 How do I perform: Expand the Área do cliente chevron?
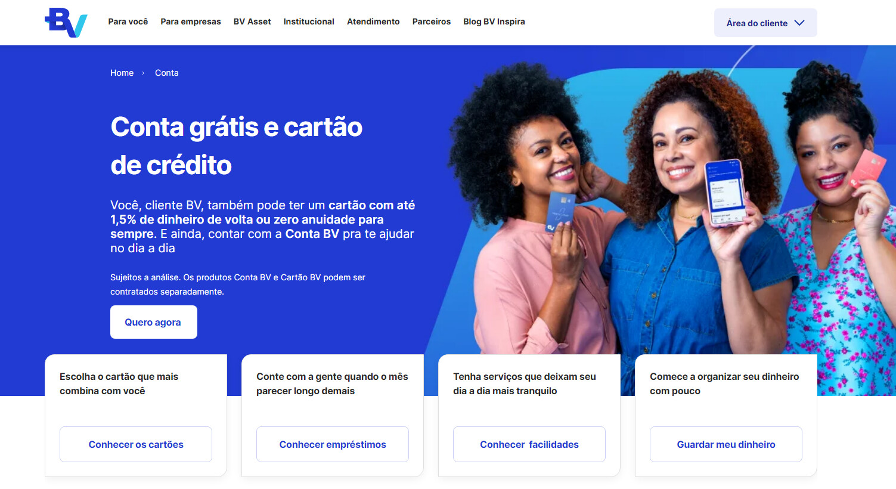(799, 23)
